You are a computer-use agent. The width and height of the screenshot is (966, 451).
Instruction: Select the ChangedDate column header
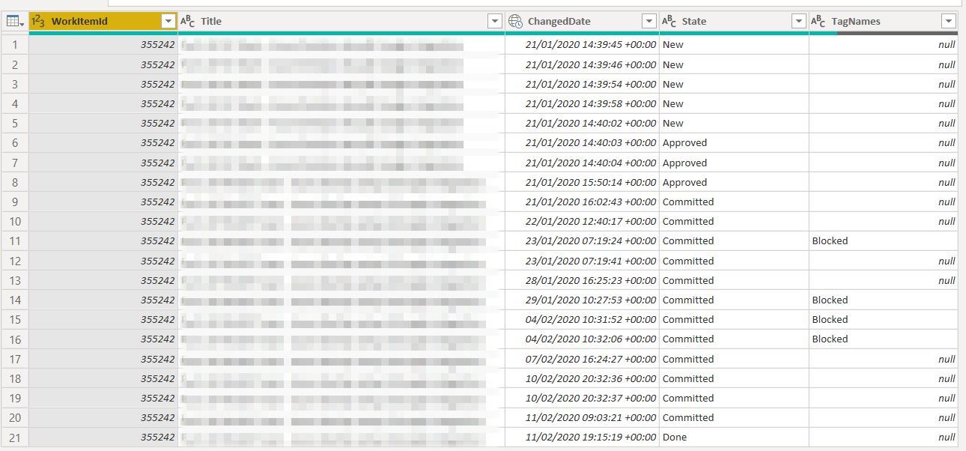click(583, 21)
